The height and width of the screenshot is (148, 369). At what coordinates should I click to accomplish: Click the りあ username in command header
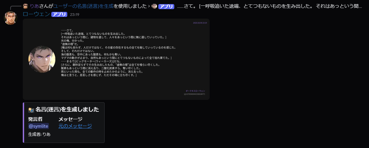pos(34,6)
